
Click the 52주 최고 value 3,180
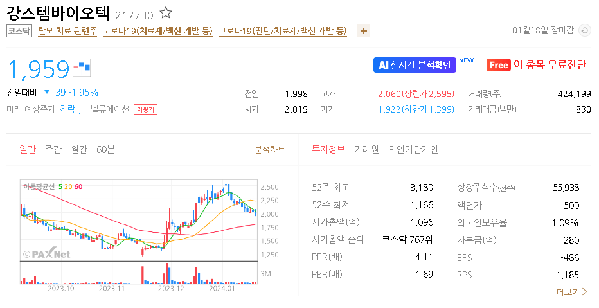[x=422, y=188]
